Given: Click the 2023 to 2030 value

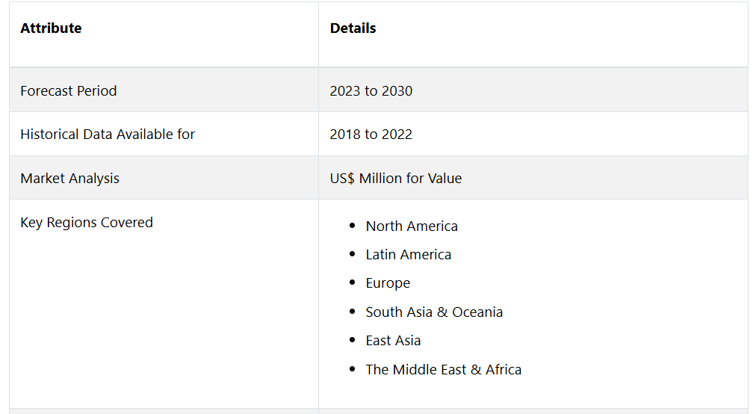Looking at the screenshot, I should click(x=371, y=90).
